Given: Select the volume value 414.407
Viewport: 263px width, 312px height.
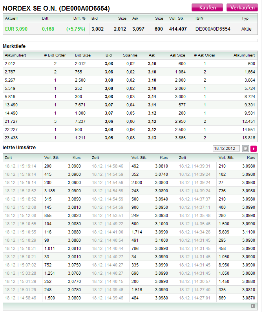Looking at the screenshot, I should (178, 29).
